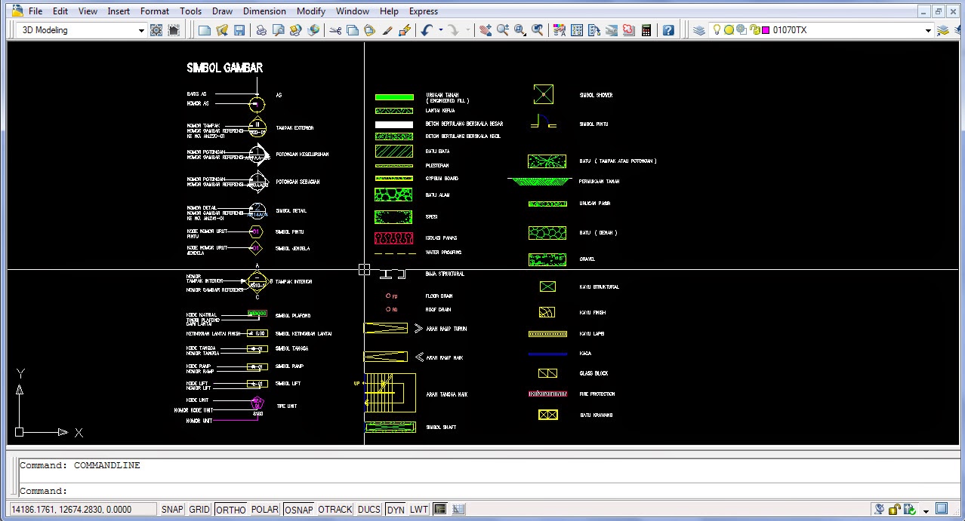The image size is (965, 521).
Task: Enable OTRACK in the status bar
Action: coord(335,509)
